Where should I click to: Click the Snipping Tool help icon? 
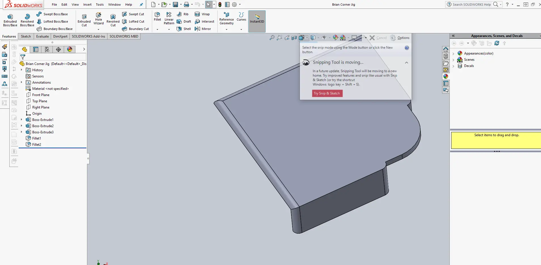[407, 48]
